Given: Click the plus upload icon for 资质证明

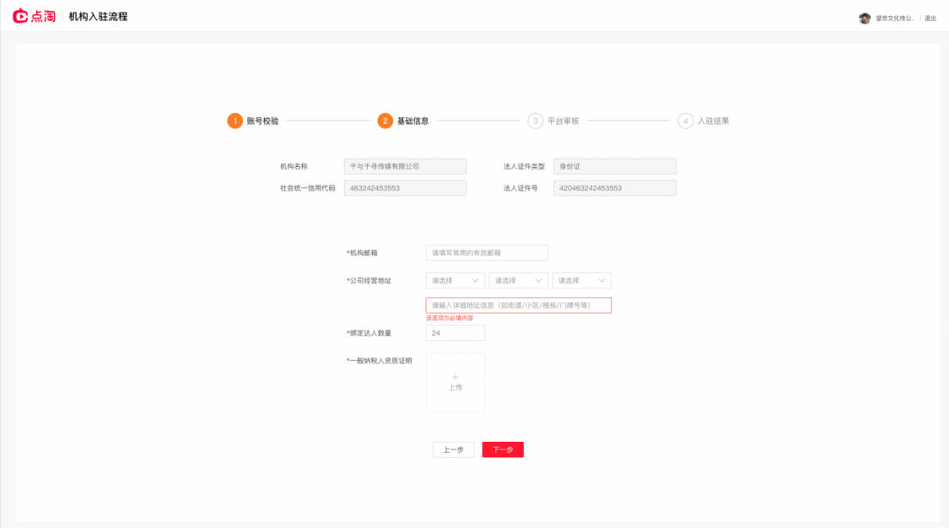Looking at the screenshot, I should tap(456, 377).
